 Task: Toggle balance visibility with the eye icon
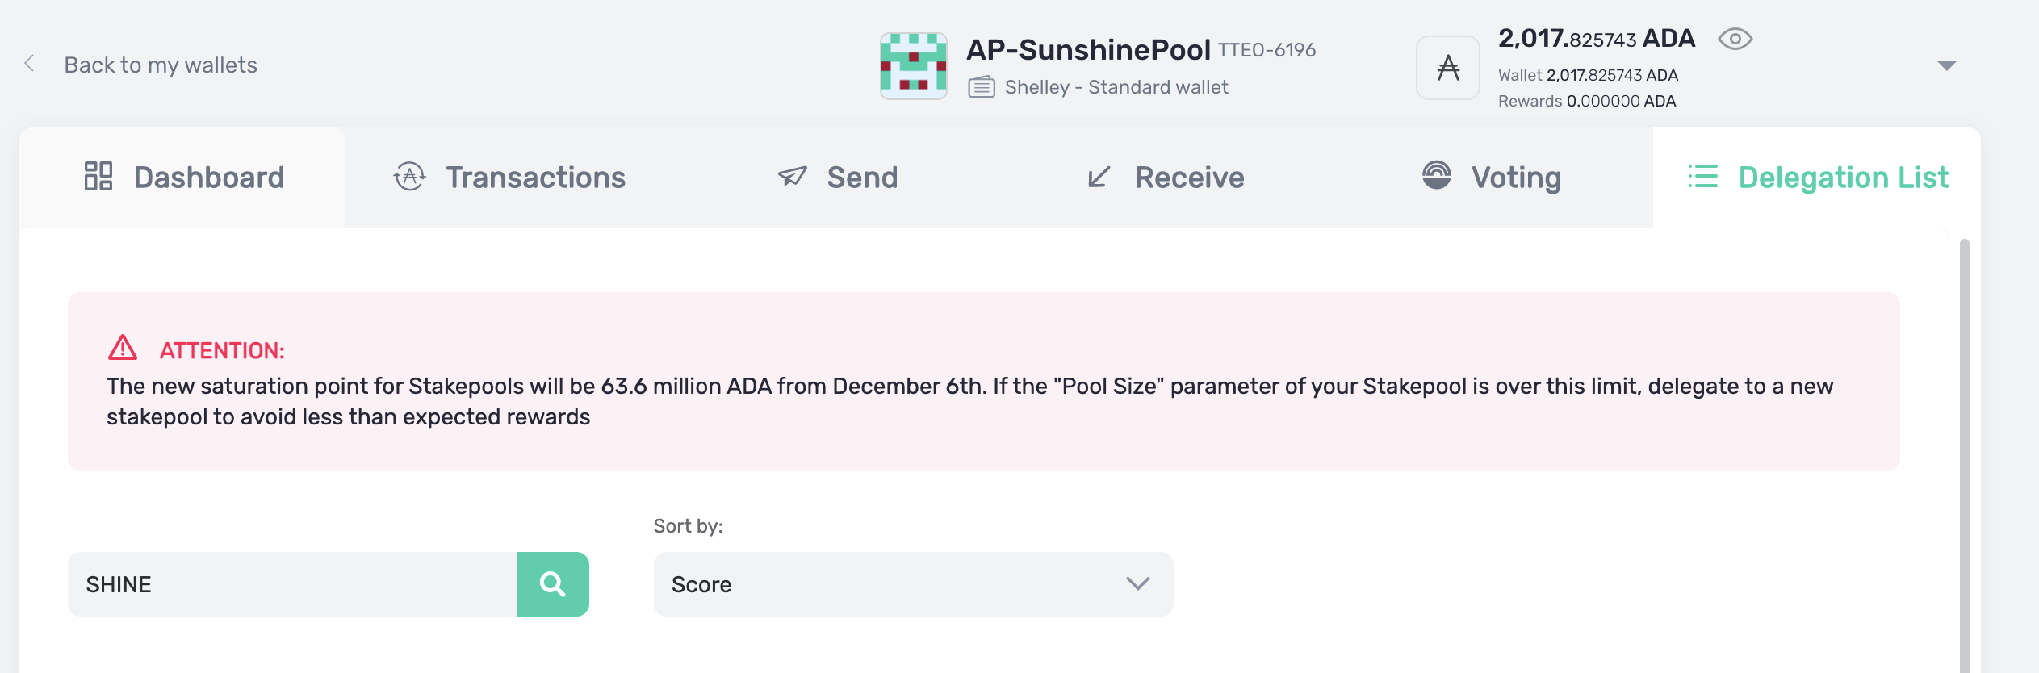(1735, 39)
